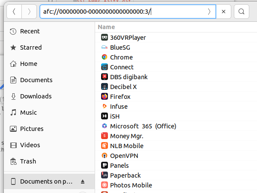Screen dimensions: 257x193
Task: Click the iSH app icon
Action: click(x=105, y=116)
